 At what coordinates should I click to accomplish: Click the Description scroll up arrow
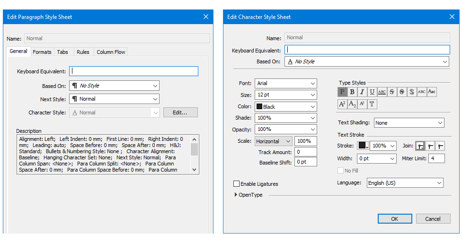194,139
